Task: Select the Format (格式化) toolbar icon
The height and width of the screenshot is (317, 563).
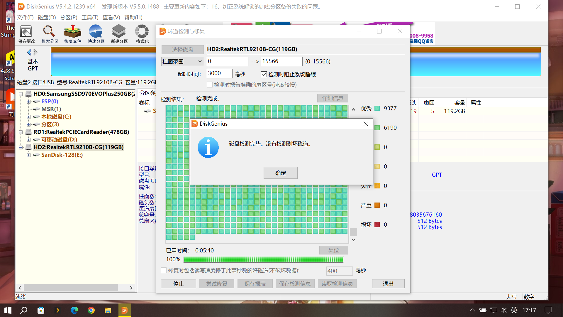Action: click(142, 34)
